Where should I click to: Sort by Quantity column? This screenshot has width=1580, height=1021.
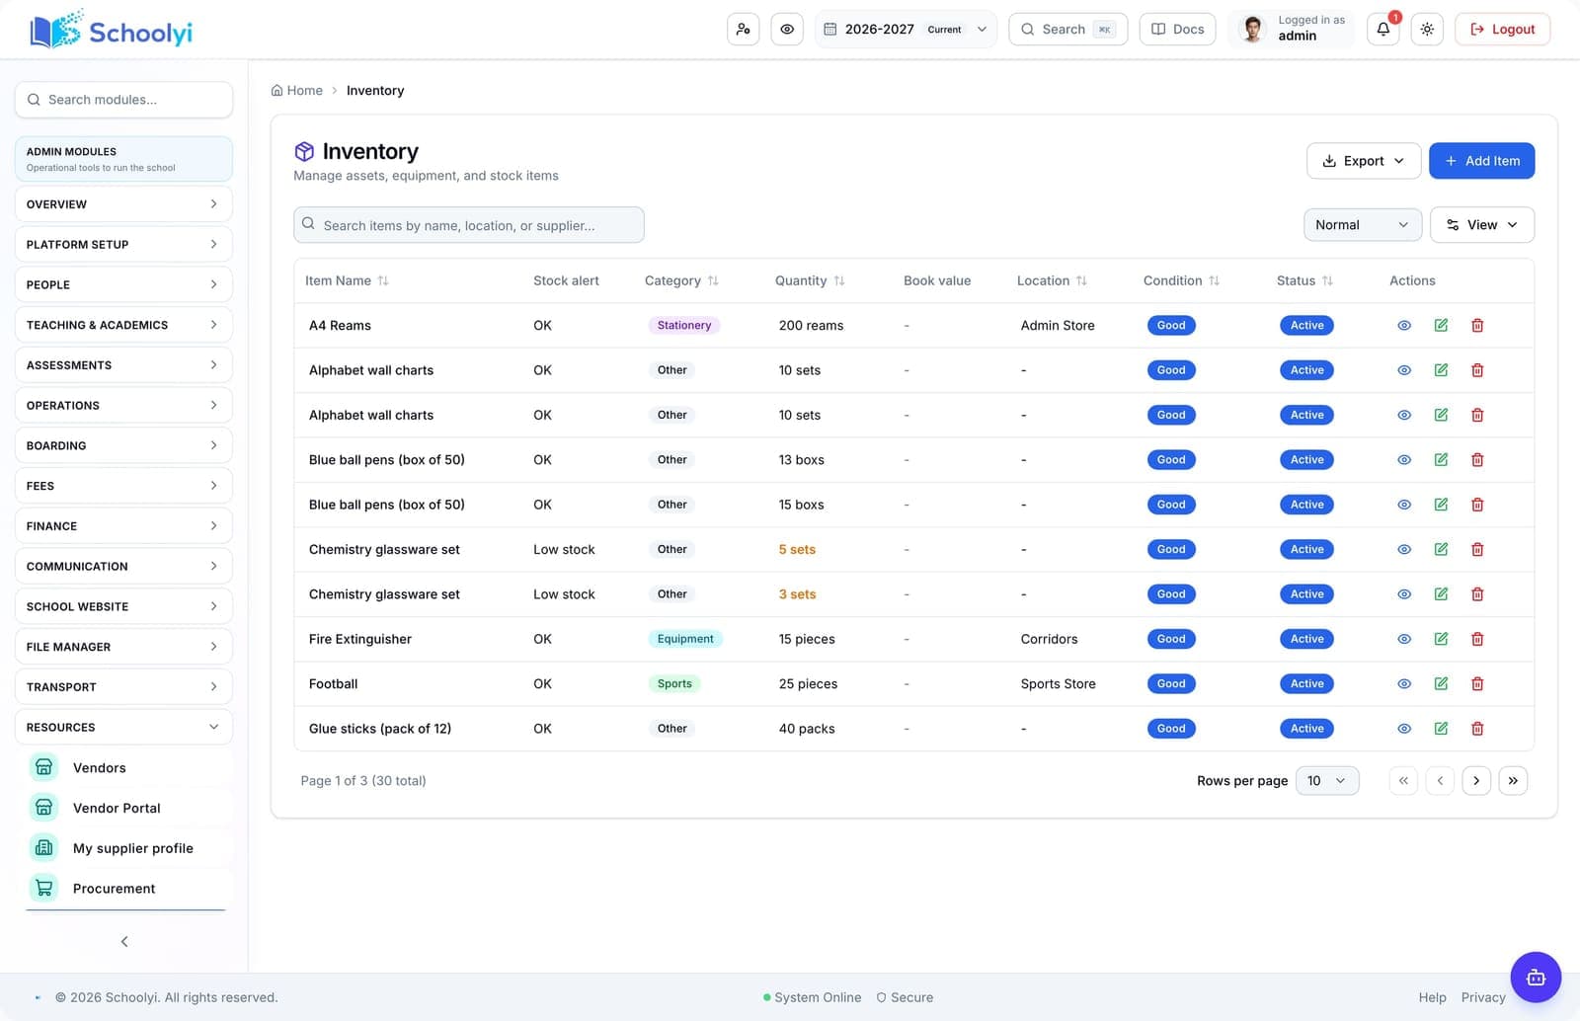click(810, 280)
